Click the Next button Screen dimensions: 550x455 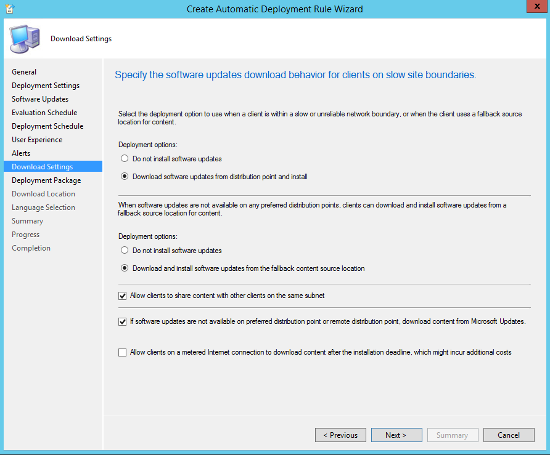click(x=396, y=435)
